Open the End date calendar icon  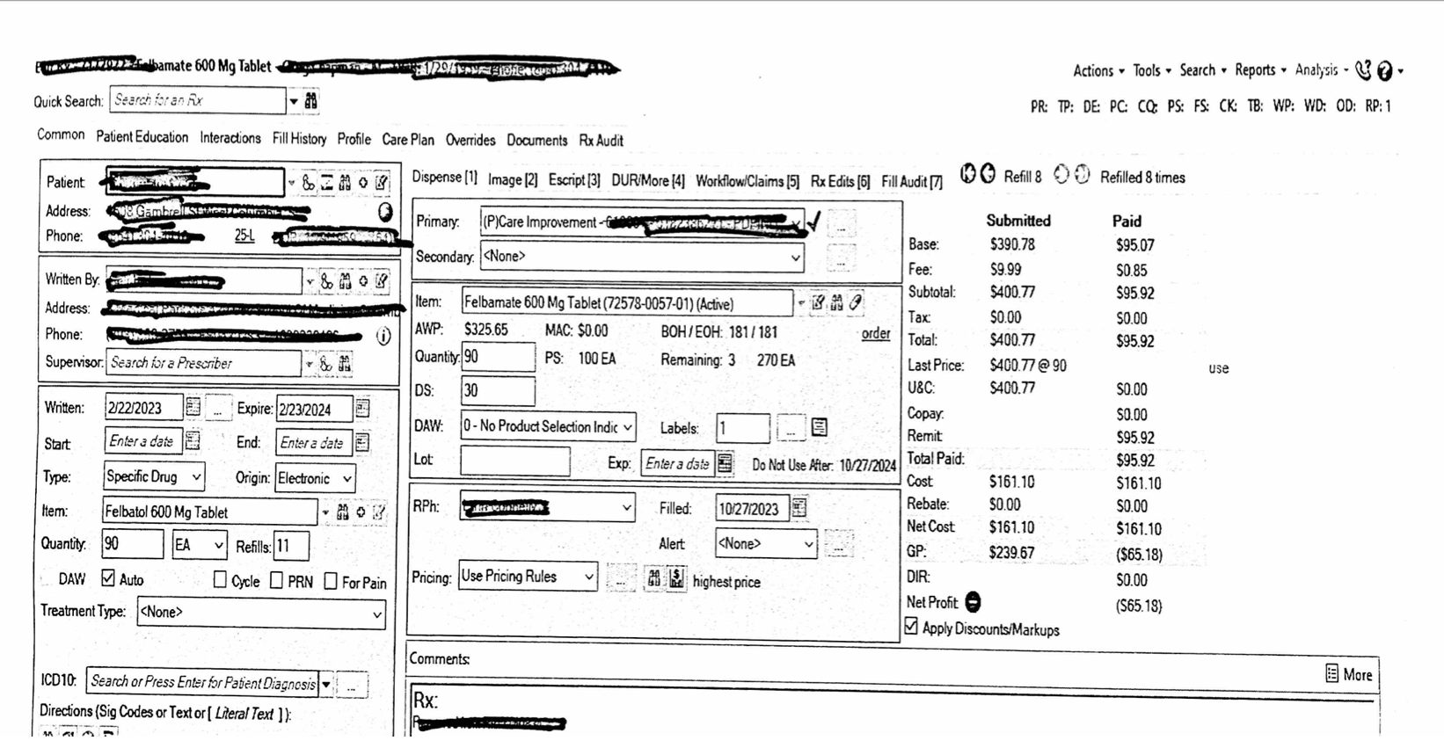pyautogui.click(x=362, y=442)
